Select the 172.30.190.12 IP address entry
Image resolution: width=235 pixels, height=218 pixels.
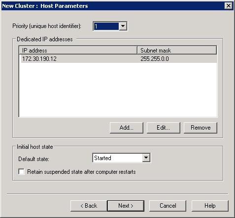39,59
